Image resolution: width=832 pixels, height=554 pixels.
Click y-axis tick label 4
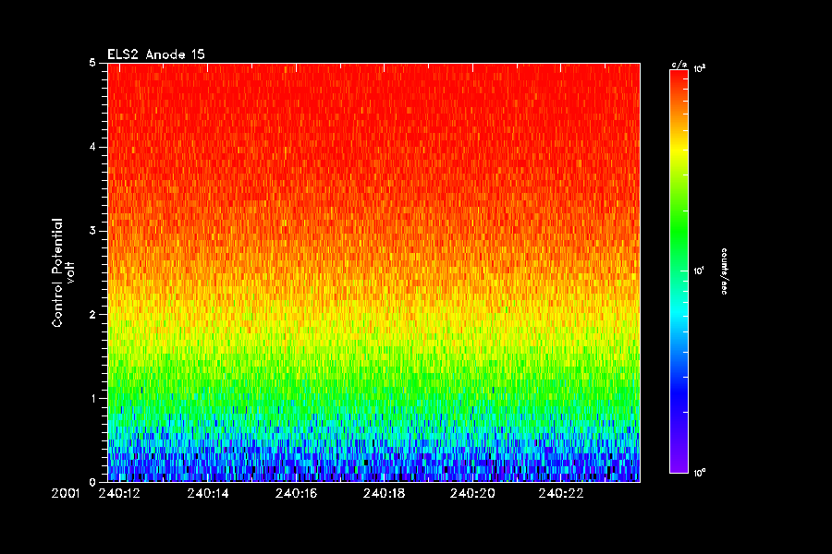point(92,147)
